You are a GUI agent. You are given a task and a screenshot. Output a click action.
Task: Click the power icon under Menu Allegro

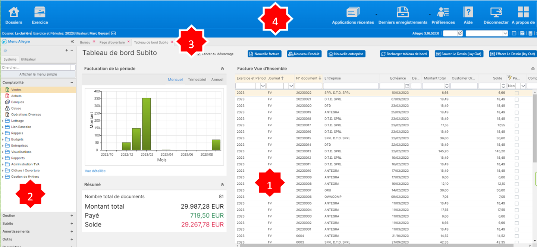click(x=5, y=50)
